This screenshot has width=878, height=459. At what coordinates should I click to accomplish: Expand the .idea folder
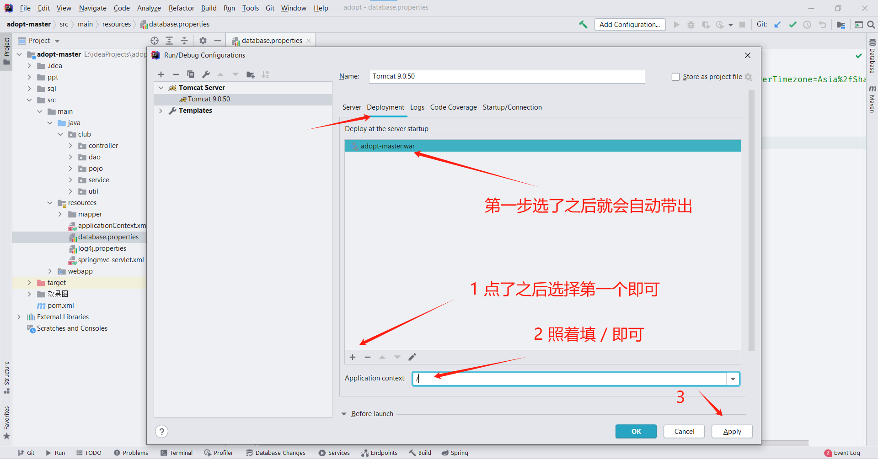[29, 66]
